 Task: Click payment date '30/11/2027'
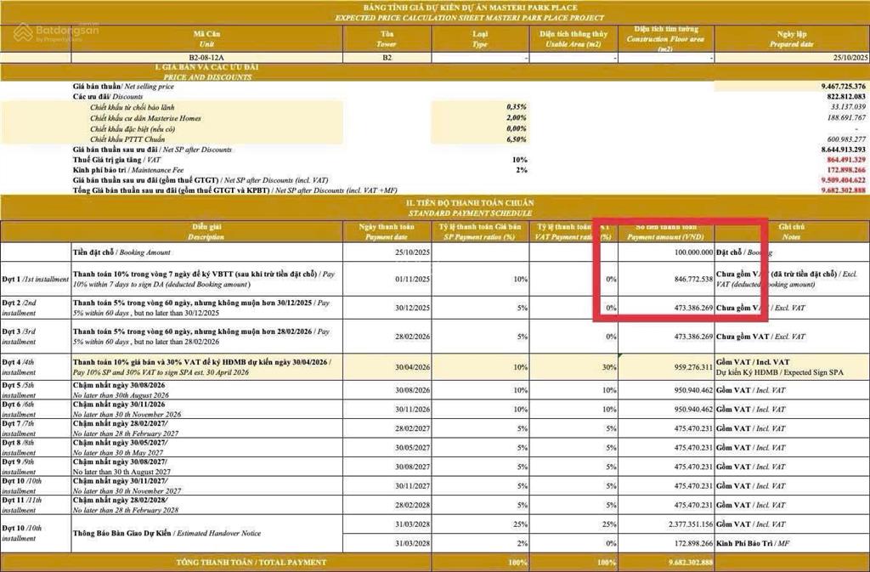pyautogui.click(x=412, y=486)
